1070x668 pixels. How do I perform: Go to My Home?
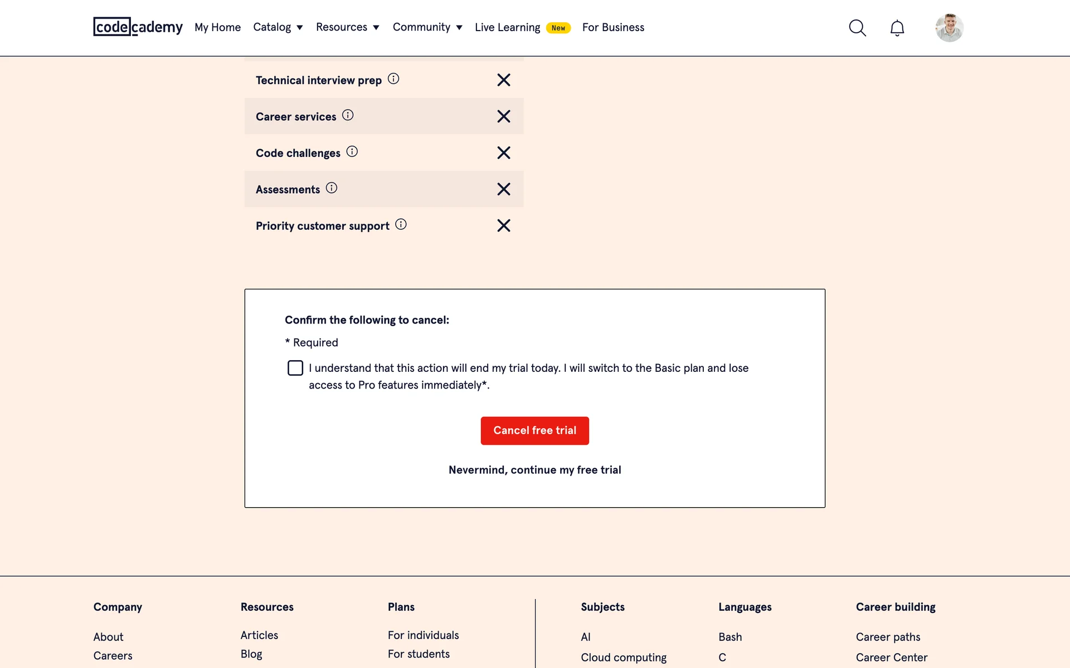(x=217, y=27)
